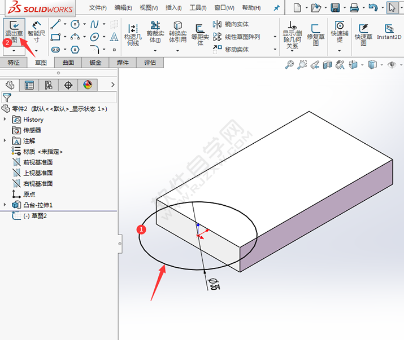The image size is (404, 340).
Task: Click the Select cursor tool
Action: (x=392, y=8)
